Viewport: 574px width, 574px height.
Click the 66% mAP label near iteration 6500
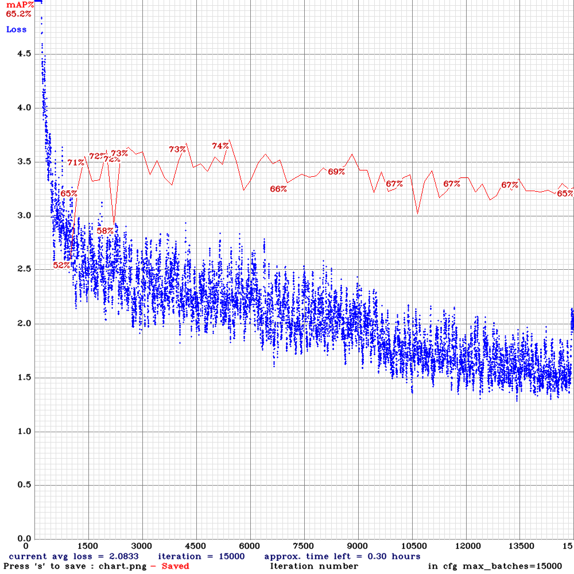(x=277, y=189)
